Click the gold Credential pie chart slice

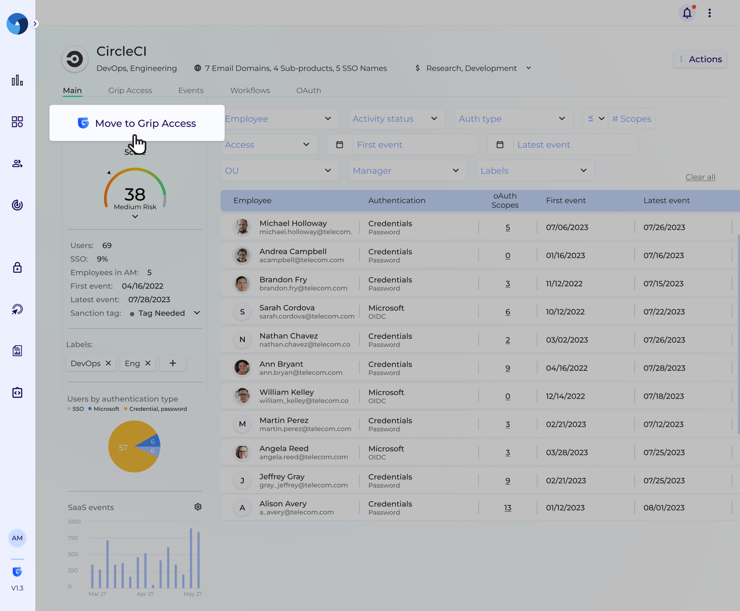pos(123,447)
